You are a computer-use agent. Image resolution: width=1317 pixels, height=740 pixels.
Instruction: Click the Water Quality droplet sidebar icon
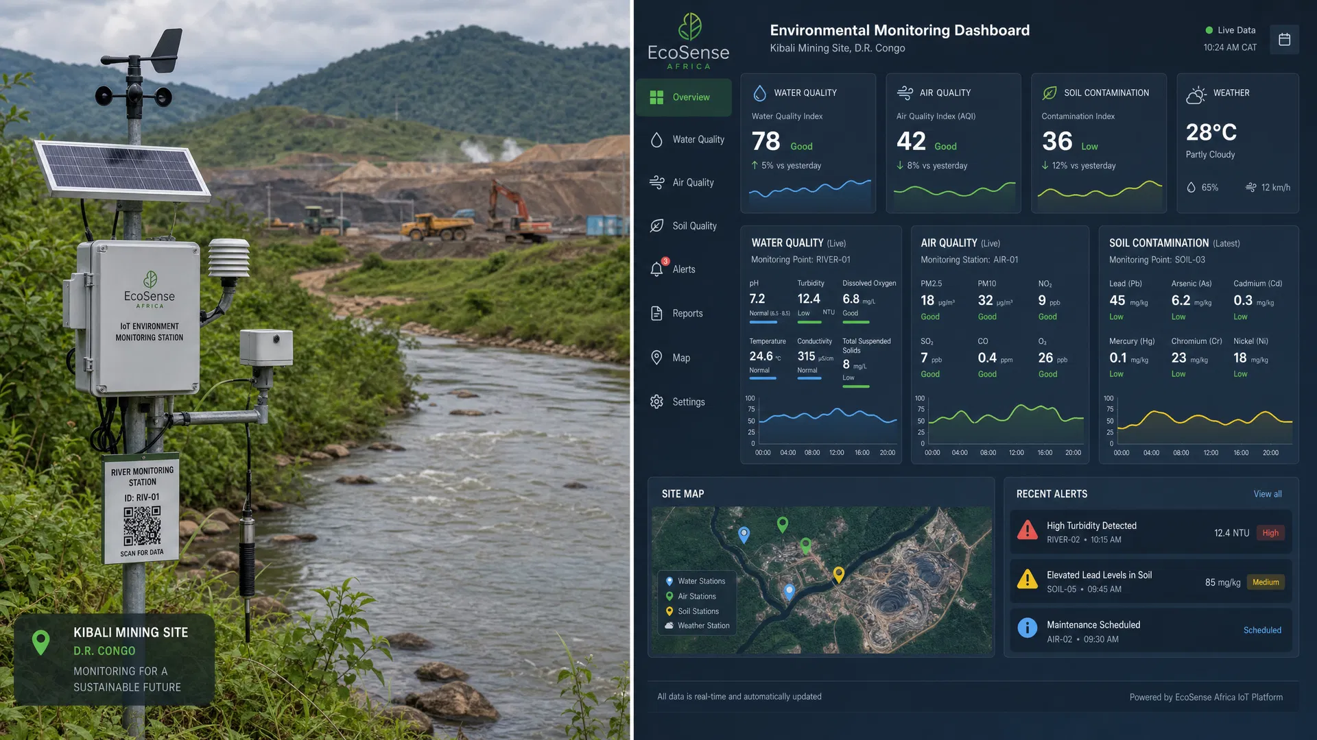click(x=656, y=140)
